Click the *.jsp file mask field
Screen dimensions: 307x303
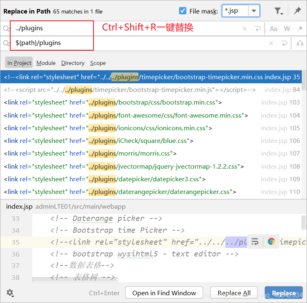pos(235,11)
